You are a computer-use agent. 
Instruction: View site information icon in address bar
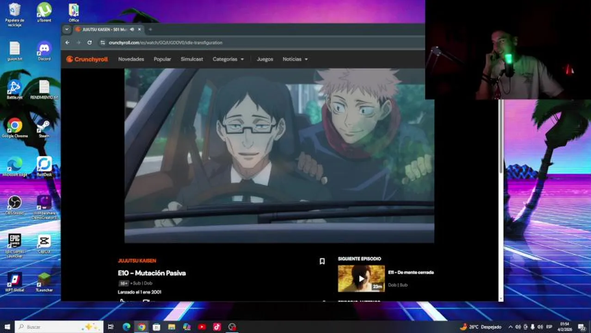(x=103, y=43)
